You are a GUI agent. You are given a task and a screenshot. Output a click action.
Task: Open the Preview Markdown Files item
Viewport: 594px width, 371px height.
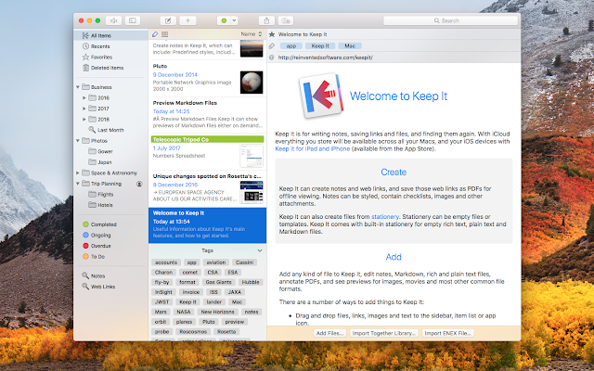point(207,114)
